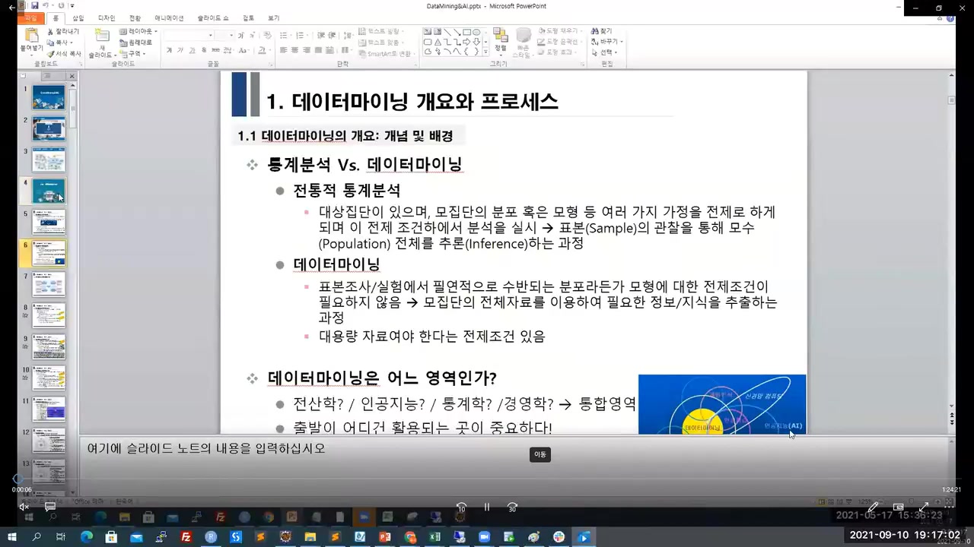Image resolution: width=974 pixels, height=547 pixels.
Task: Open the Slide Show ribbon tab
Action: 212,17
